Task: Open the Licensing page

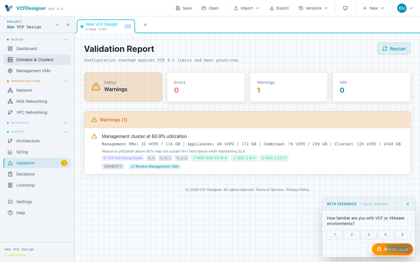Action: 25,185
